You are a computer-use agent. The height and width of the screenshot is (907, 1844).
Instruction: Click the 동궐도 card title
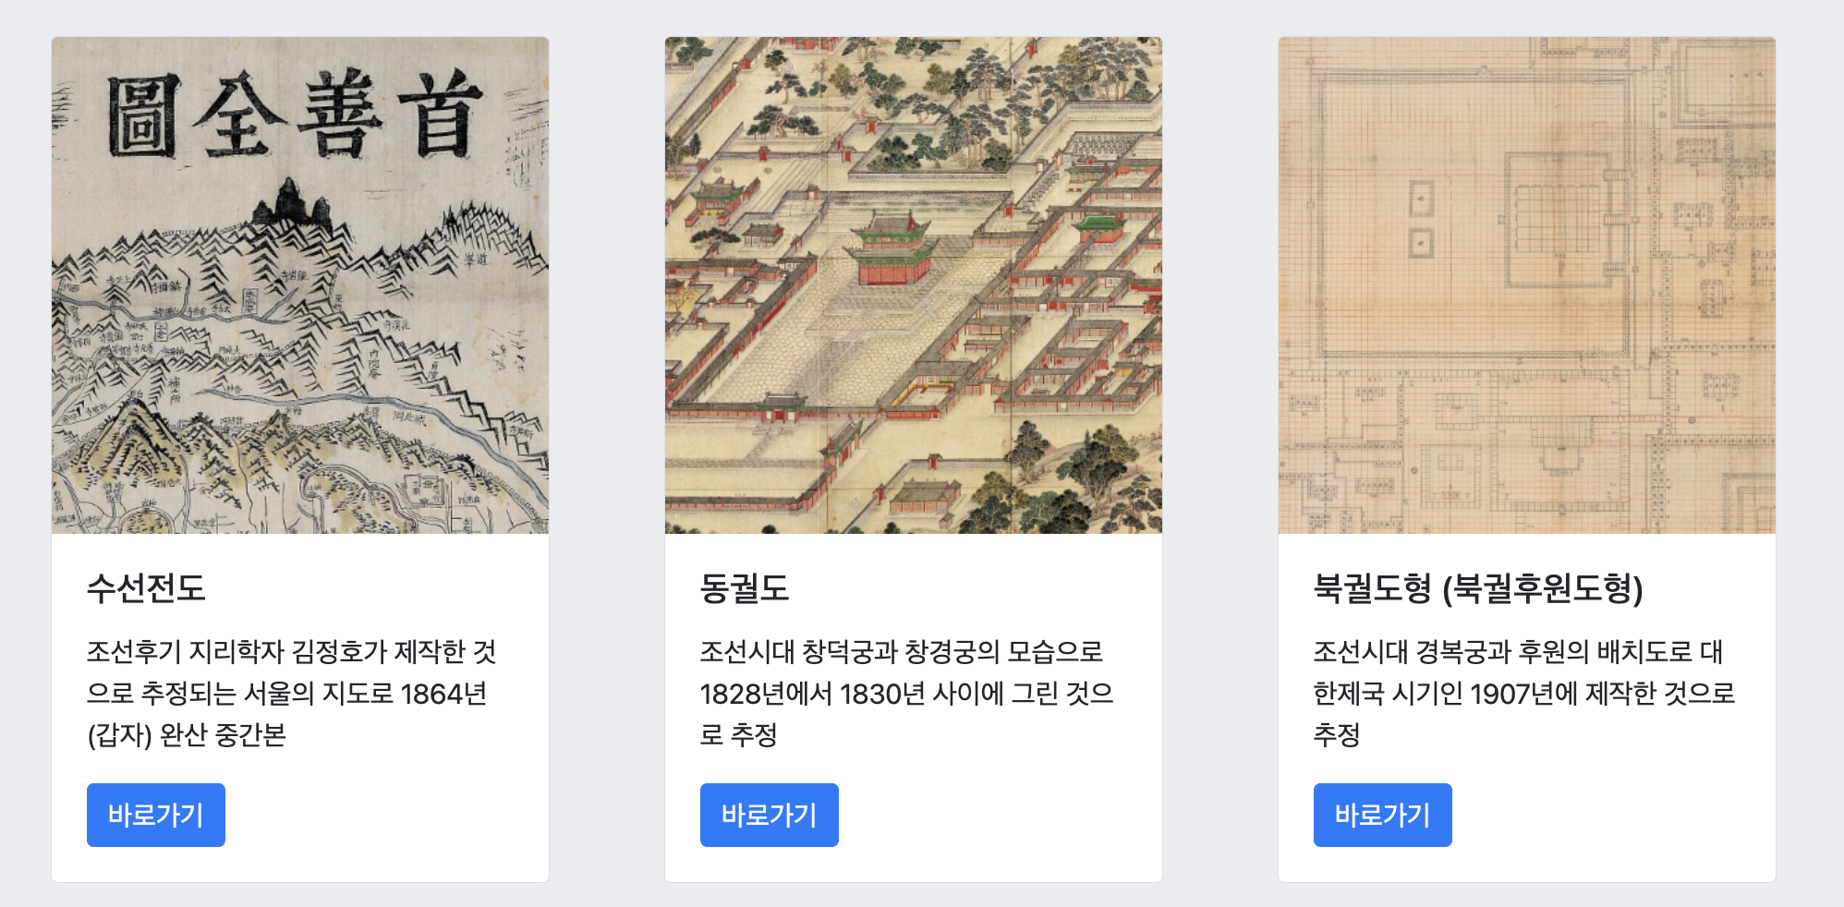[x=745, y=588]
